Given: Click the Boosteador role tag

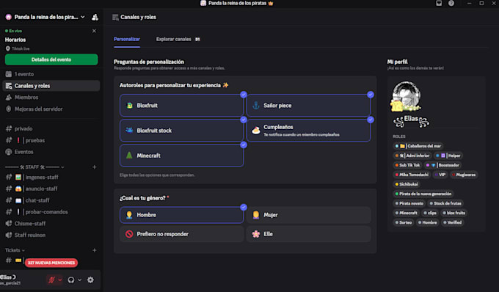Looking at the screenshot, I should tap(442, 165).
